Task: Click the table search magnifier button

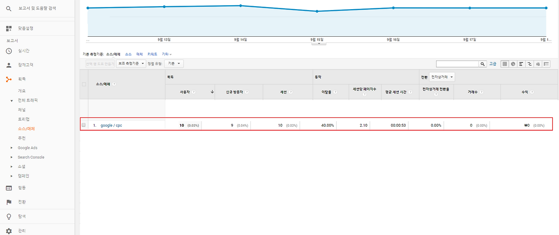Action: click(x=483, y=64)
